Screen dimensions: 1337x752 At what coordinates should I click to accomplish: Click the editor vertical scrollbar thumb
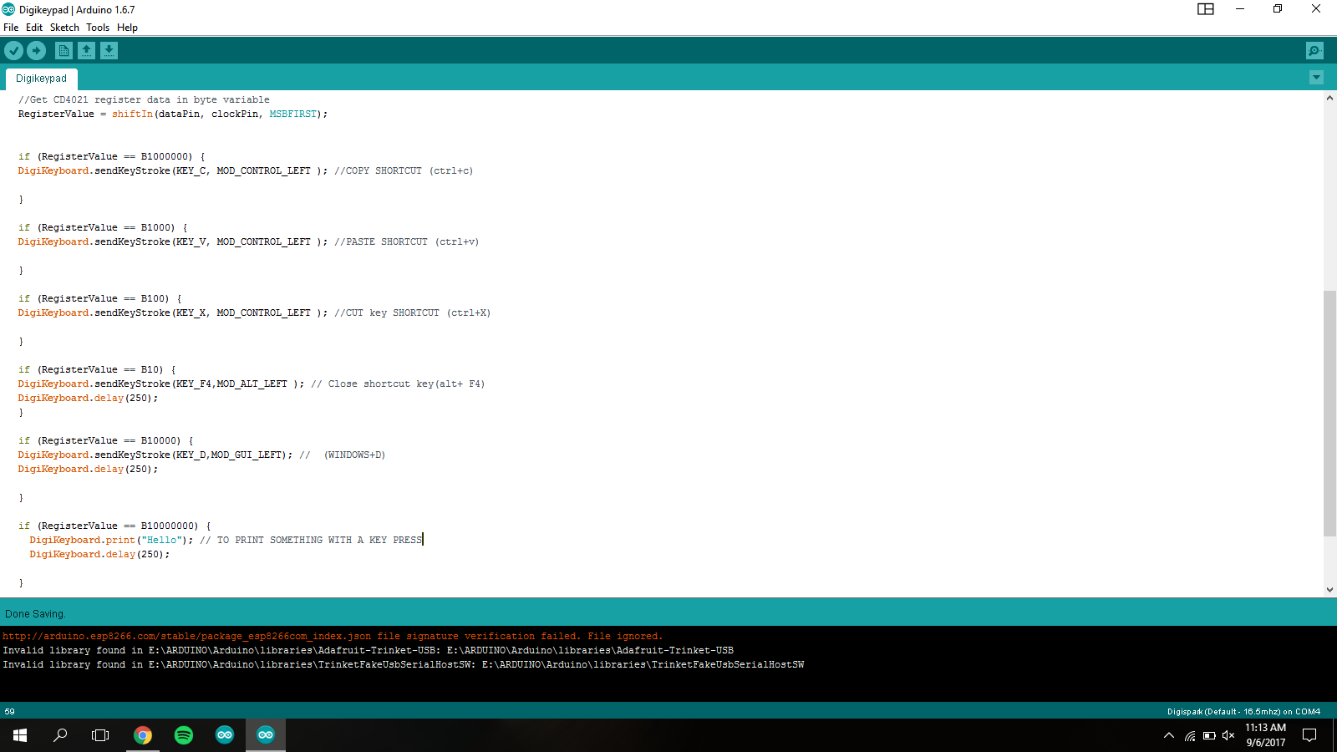pos(1329,414)
